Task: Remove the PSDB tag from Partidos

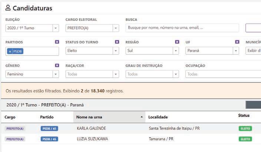Action: coord(10,51)
